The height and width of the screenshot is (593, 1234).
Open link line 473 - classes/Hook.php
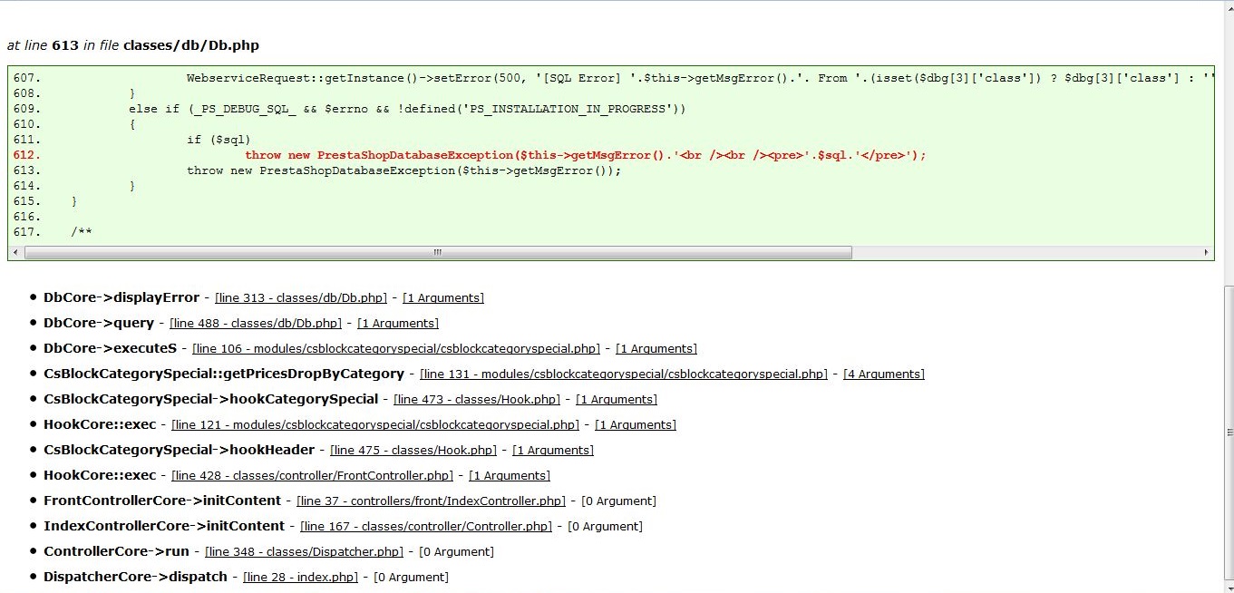point(477,399)
